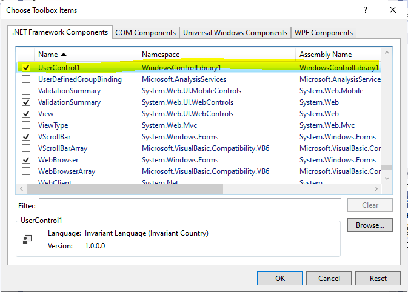408x292 pixels.
Task: Sort by the Name column header
Action: (86, 55)
